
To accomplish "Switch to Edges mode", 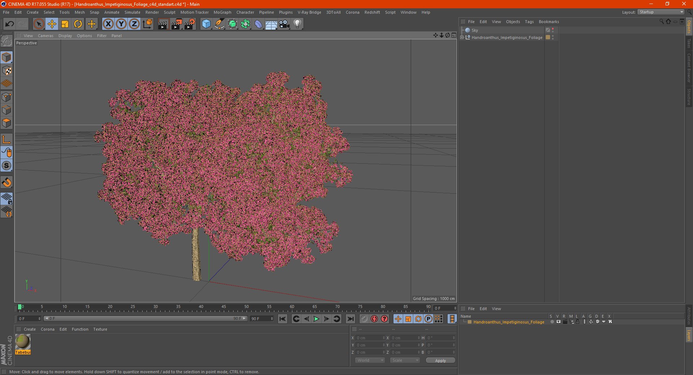I will (6, 110).
